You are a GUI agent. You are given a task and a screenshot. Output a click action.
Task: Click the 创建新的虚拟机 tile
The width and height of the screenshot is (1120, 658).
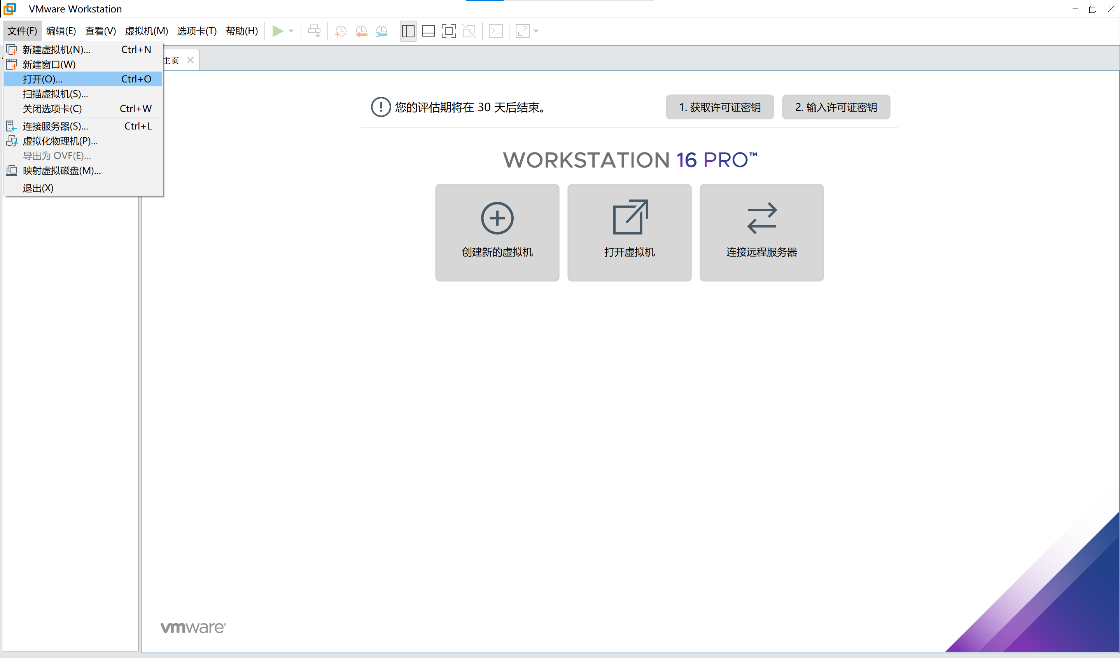tap(497, 233)
